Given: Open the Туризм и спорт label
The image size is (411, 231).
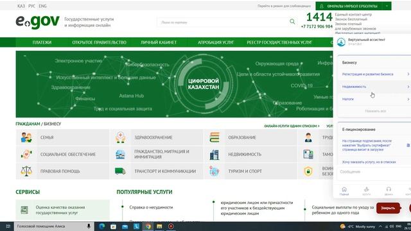Looking at the screenshot, I should point(245,171).
